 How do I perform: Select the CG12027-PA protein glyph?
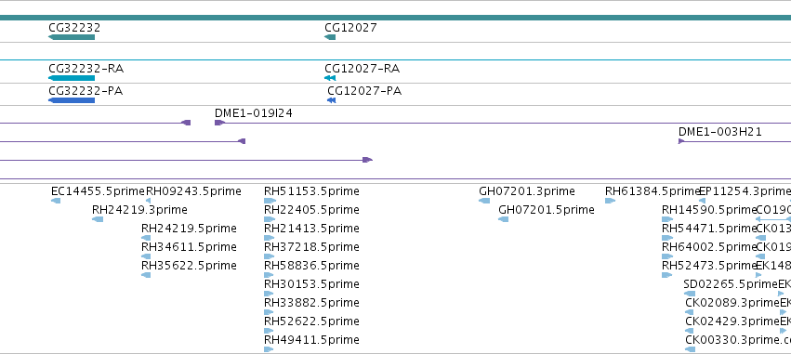[332, 100]
